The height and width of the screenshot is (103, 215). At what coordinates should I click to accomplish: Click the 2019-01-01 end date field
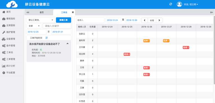61,32
